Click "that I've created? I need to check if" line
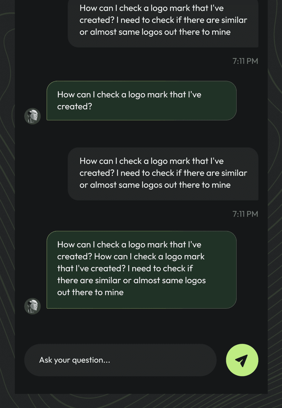This screenshot has width=282, height=408. (x=125, y=269)
